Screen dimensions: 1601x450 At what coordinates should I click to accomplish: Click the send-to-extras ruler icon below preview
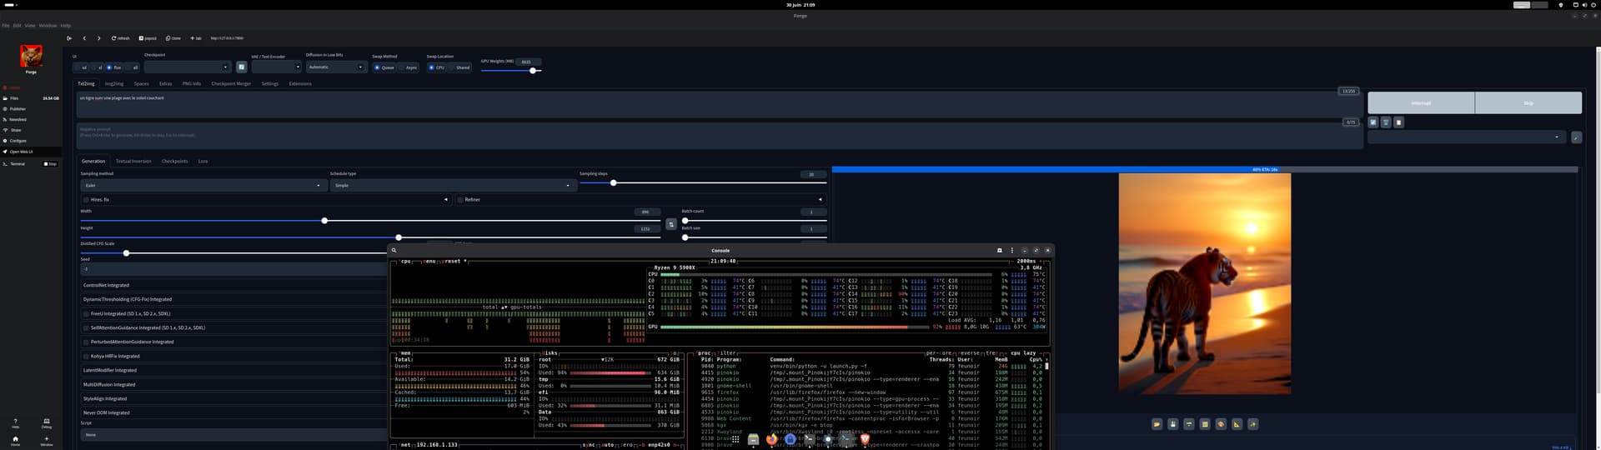pos(1237,424)
